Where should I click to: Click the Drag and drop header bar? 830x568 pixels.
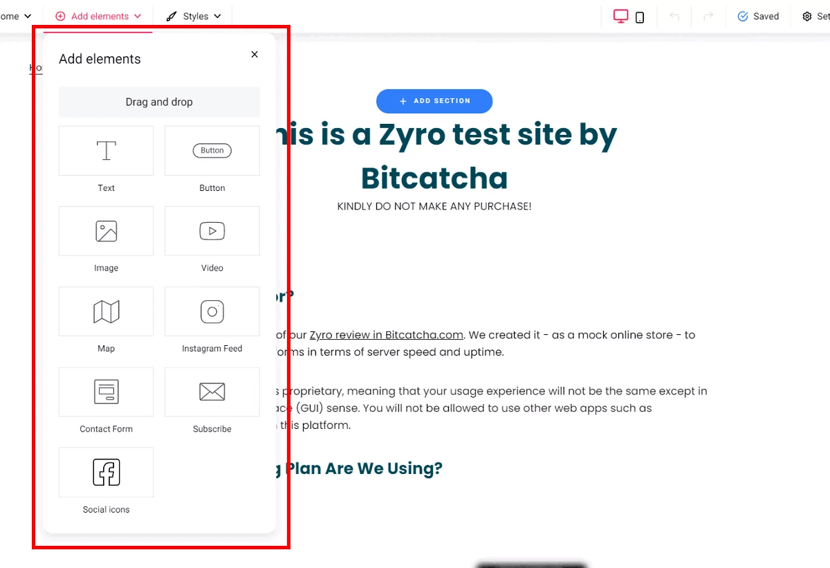tap(159, 102)
